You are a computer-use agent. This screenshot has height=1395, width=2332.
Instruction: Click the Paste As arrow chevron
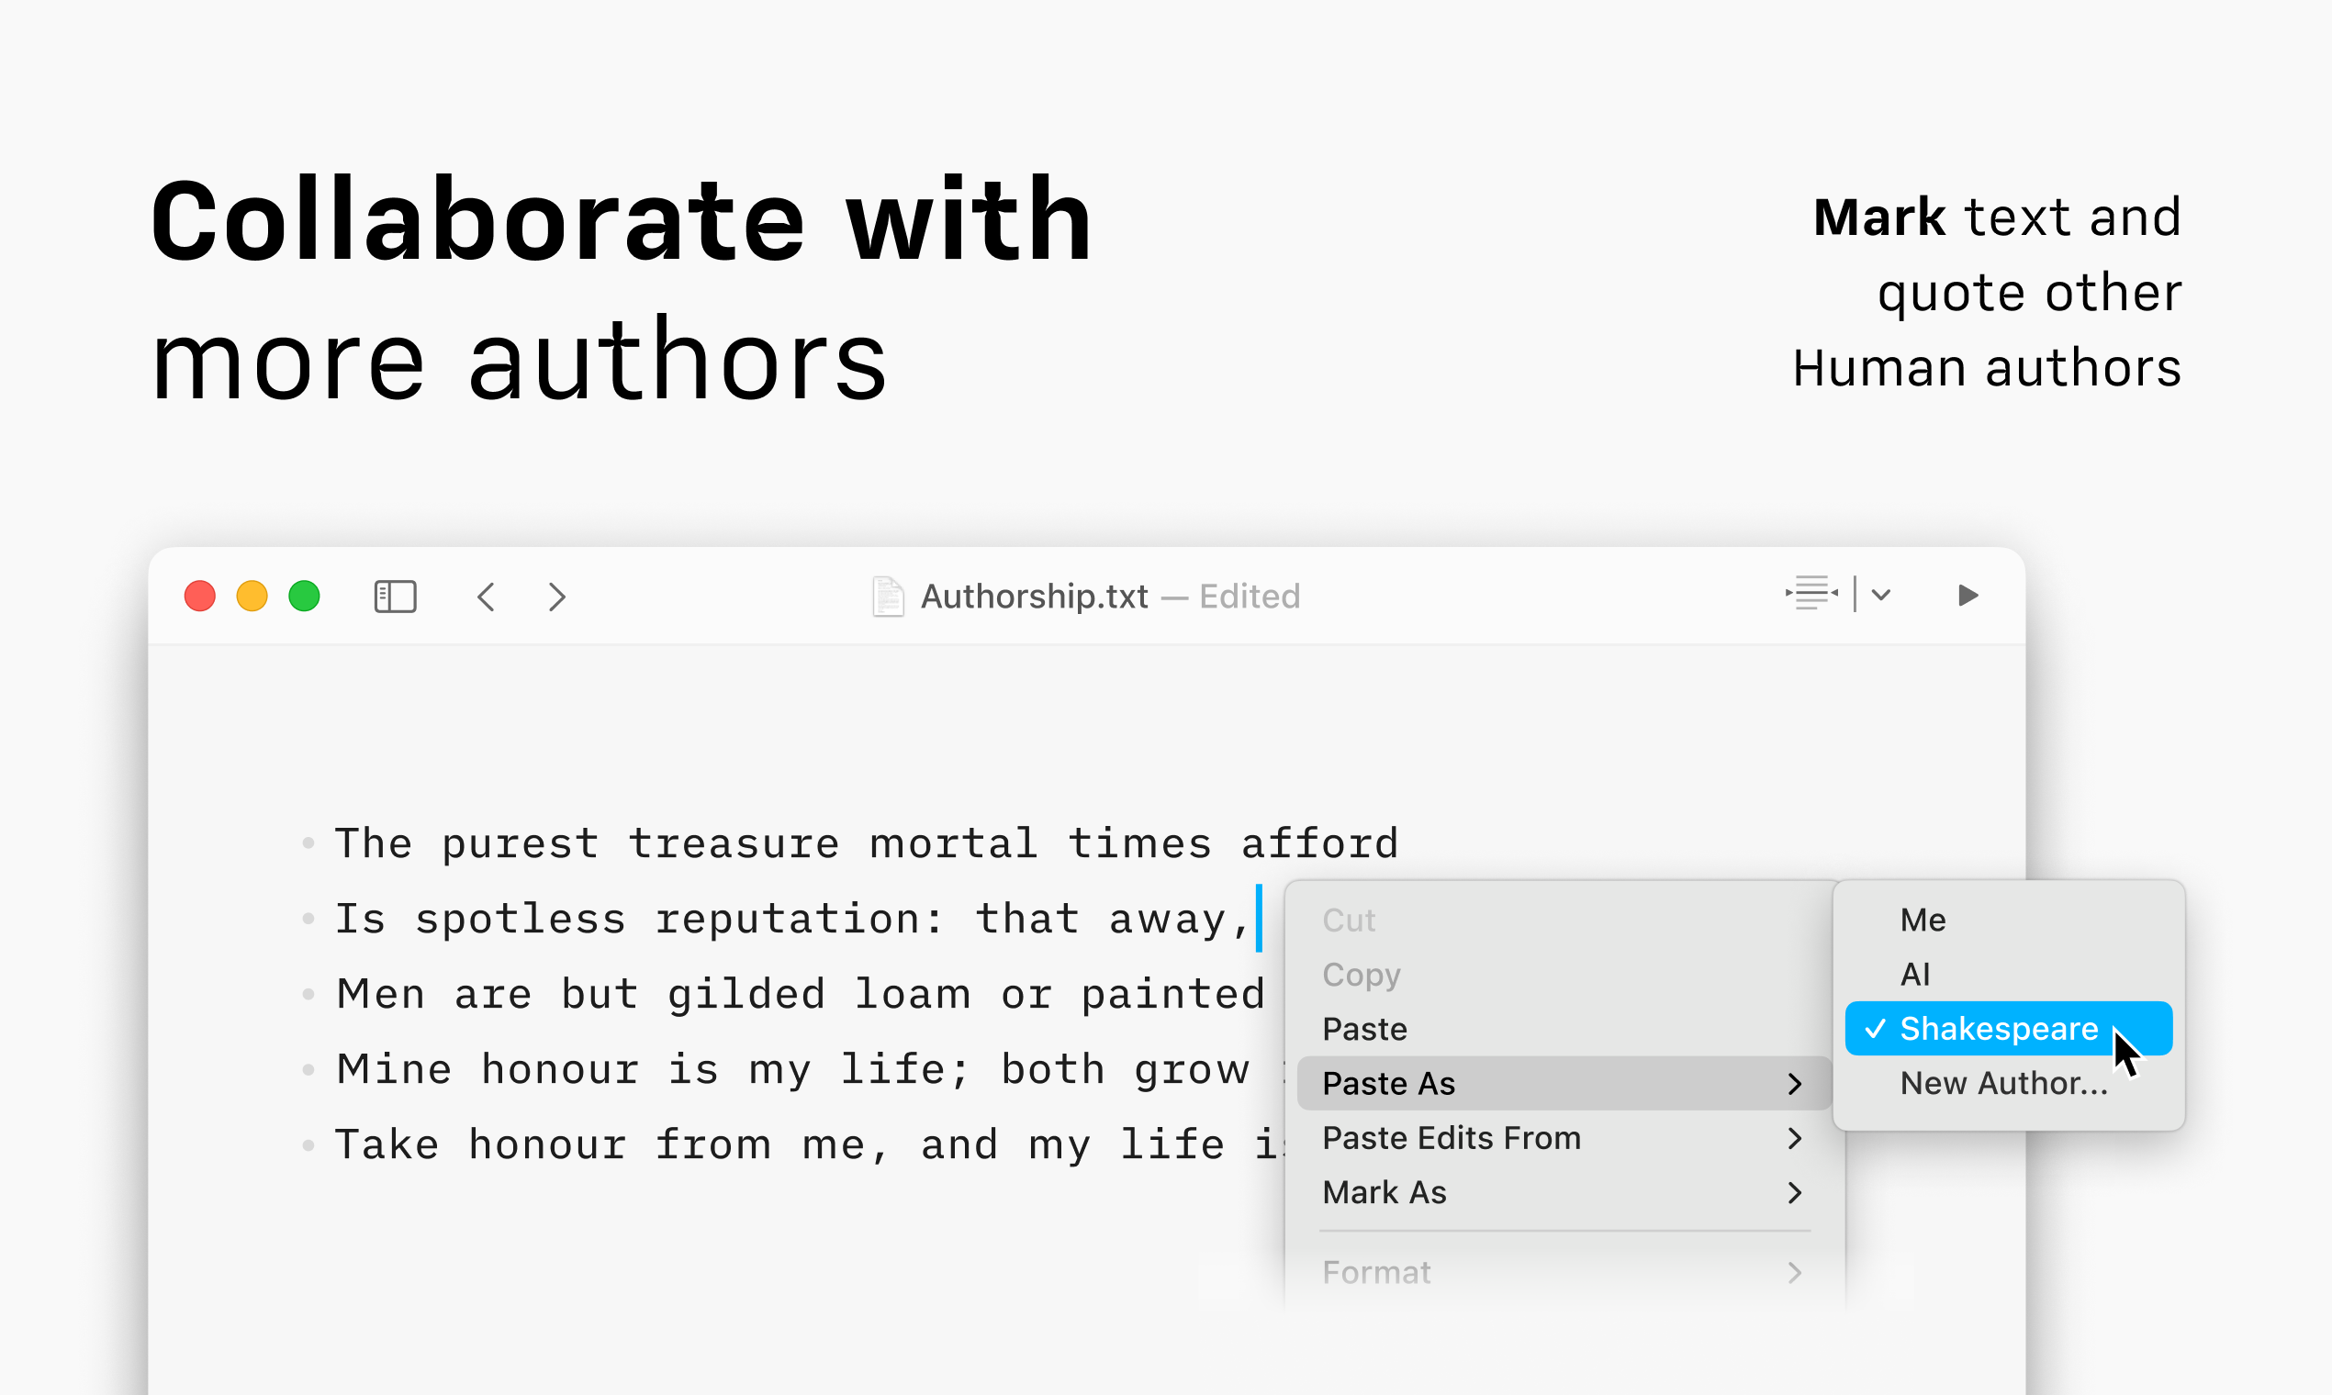pos(1795,1084)
